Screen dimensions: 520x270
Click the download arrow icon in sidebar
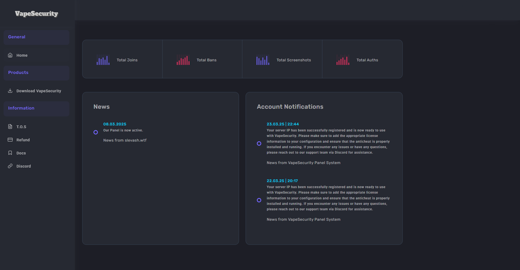point(10,91)
